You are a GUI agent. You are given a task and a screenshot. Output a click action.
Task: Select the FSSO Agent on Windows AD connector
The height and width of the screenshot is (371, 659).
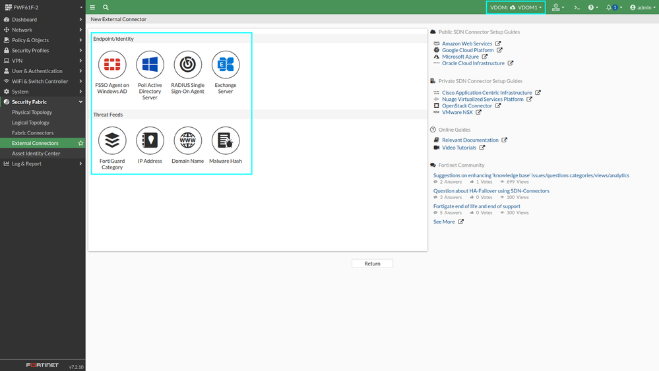pyautogui.click(x=112, y=72)
